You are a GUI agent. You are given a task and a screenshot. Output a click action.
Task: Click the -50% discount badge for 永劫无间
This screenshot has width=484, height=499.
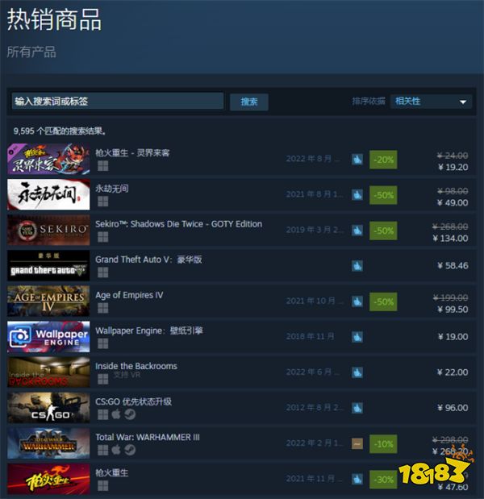coord(383,195)
